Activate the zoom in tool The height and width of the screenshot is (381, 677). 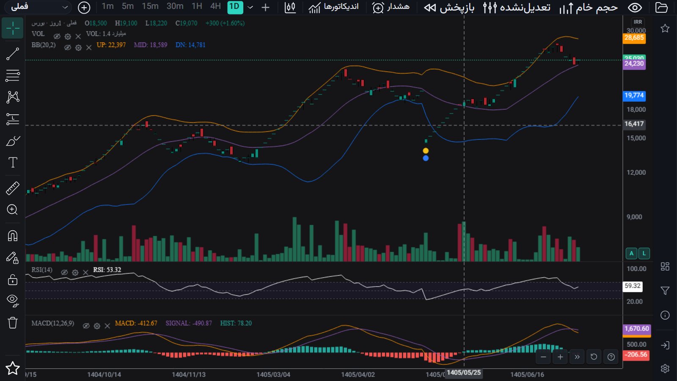pyautogui.click(x=13, y=210)
